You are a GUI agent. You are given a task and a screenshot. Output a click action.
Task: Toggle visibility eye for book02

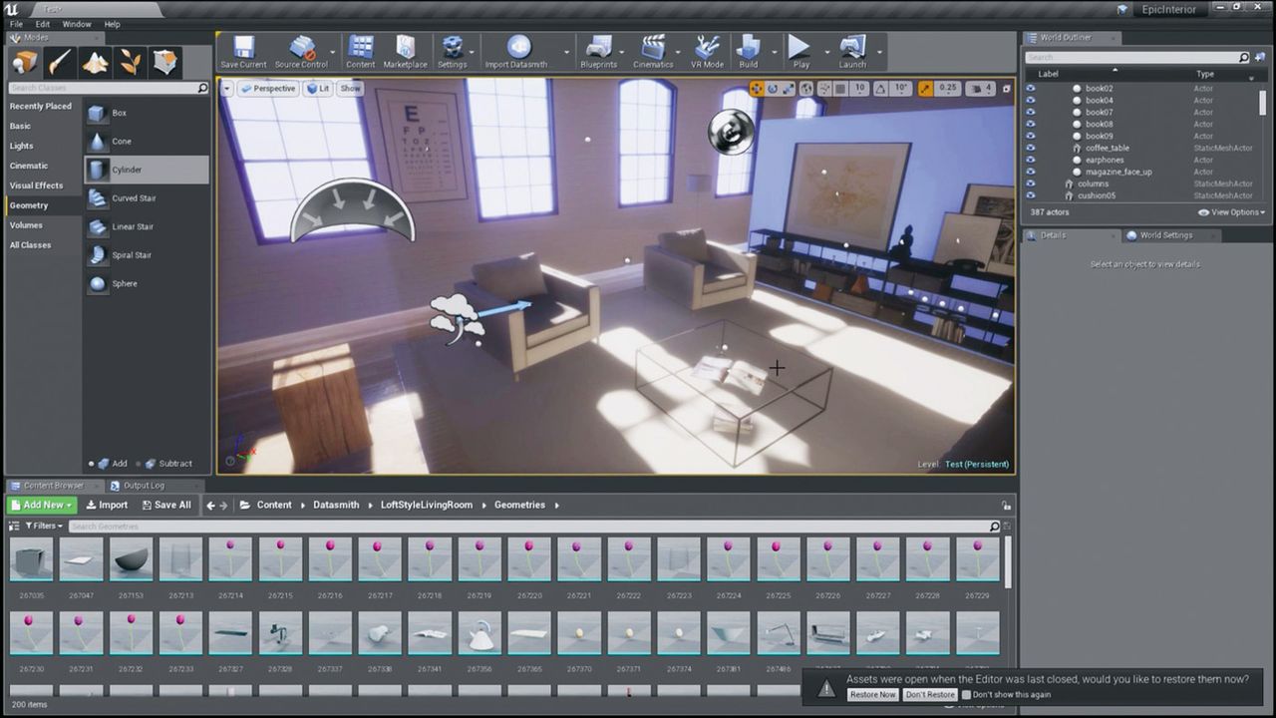pos(1031,88)
